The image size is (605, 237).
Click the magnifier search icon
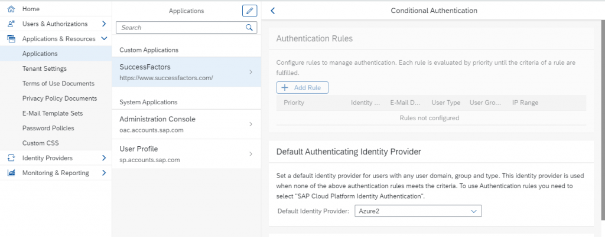coord(249,27)
